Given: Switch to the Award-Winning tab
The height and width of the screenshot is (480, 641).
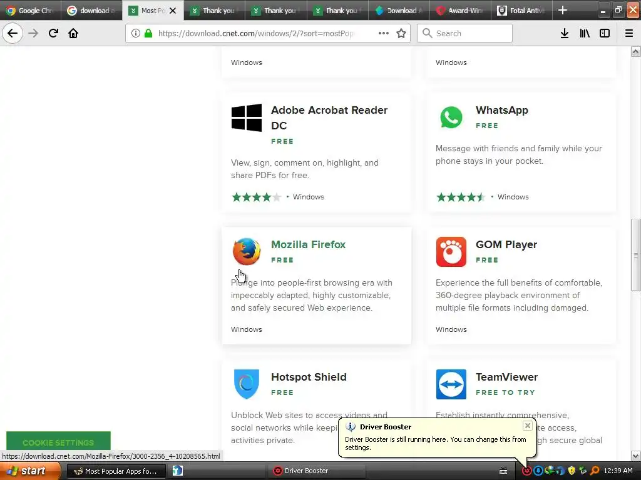Looking at the screenshot, I should [460, 11].
